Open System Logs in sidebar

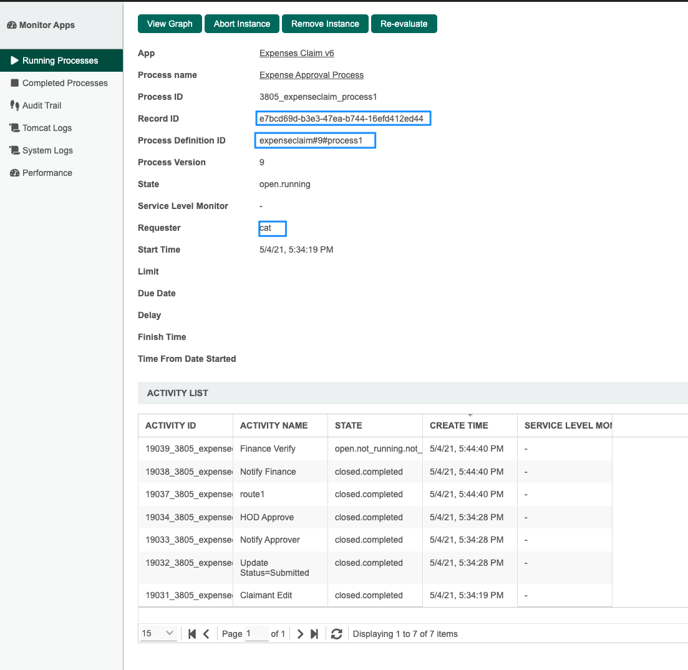[x=47, y=150]
